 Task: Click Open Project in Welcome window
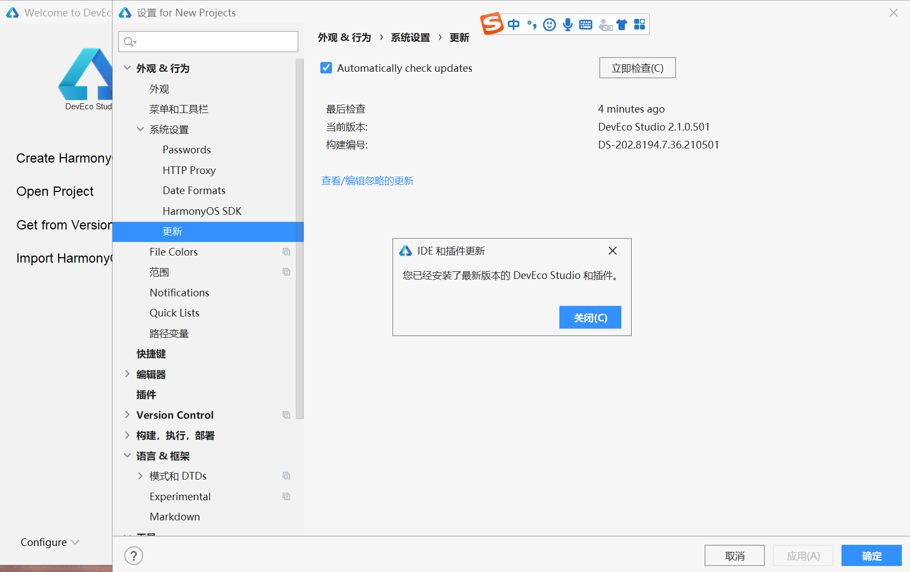pos(55,191)
